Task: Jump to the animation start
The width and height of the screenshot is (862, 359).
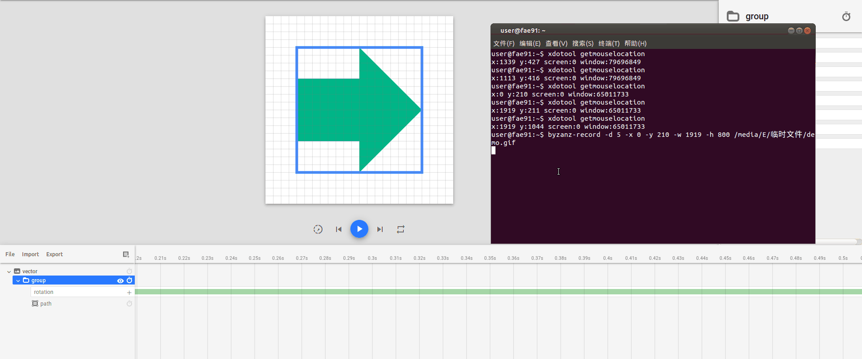Action: (x=339, y=229)
